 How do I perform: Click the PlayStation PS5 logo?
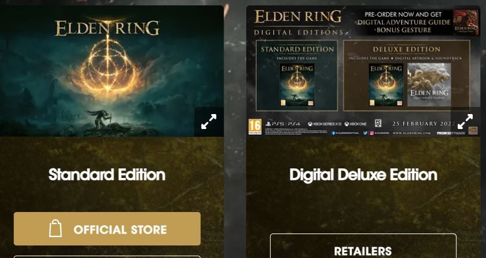pos(275,124)
